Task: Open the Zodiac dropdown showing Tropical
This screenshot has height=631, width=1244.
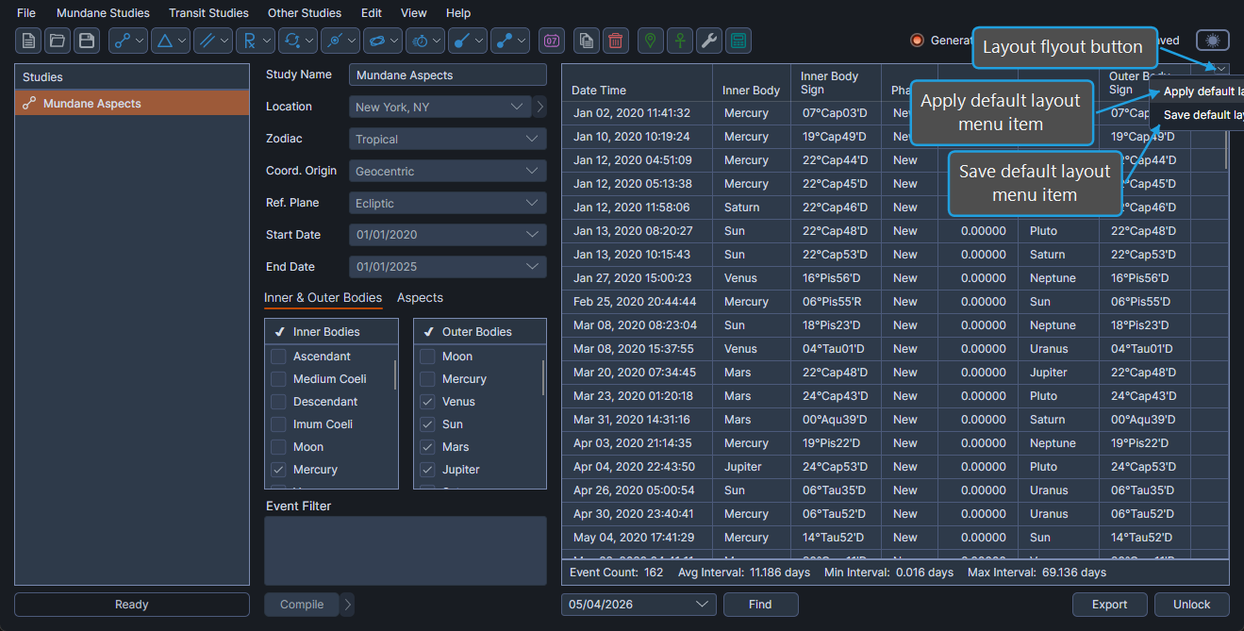Action: [448, 139]
